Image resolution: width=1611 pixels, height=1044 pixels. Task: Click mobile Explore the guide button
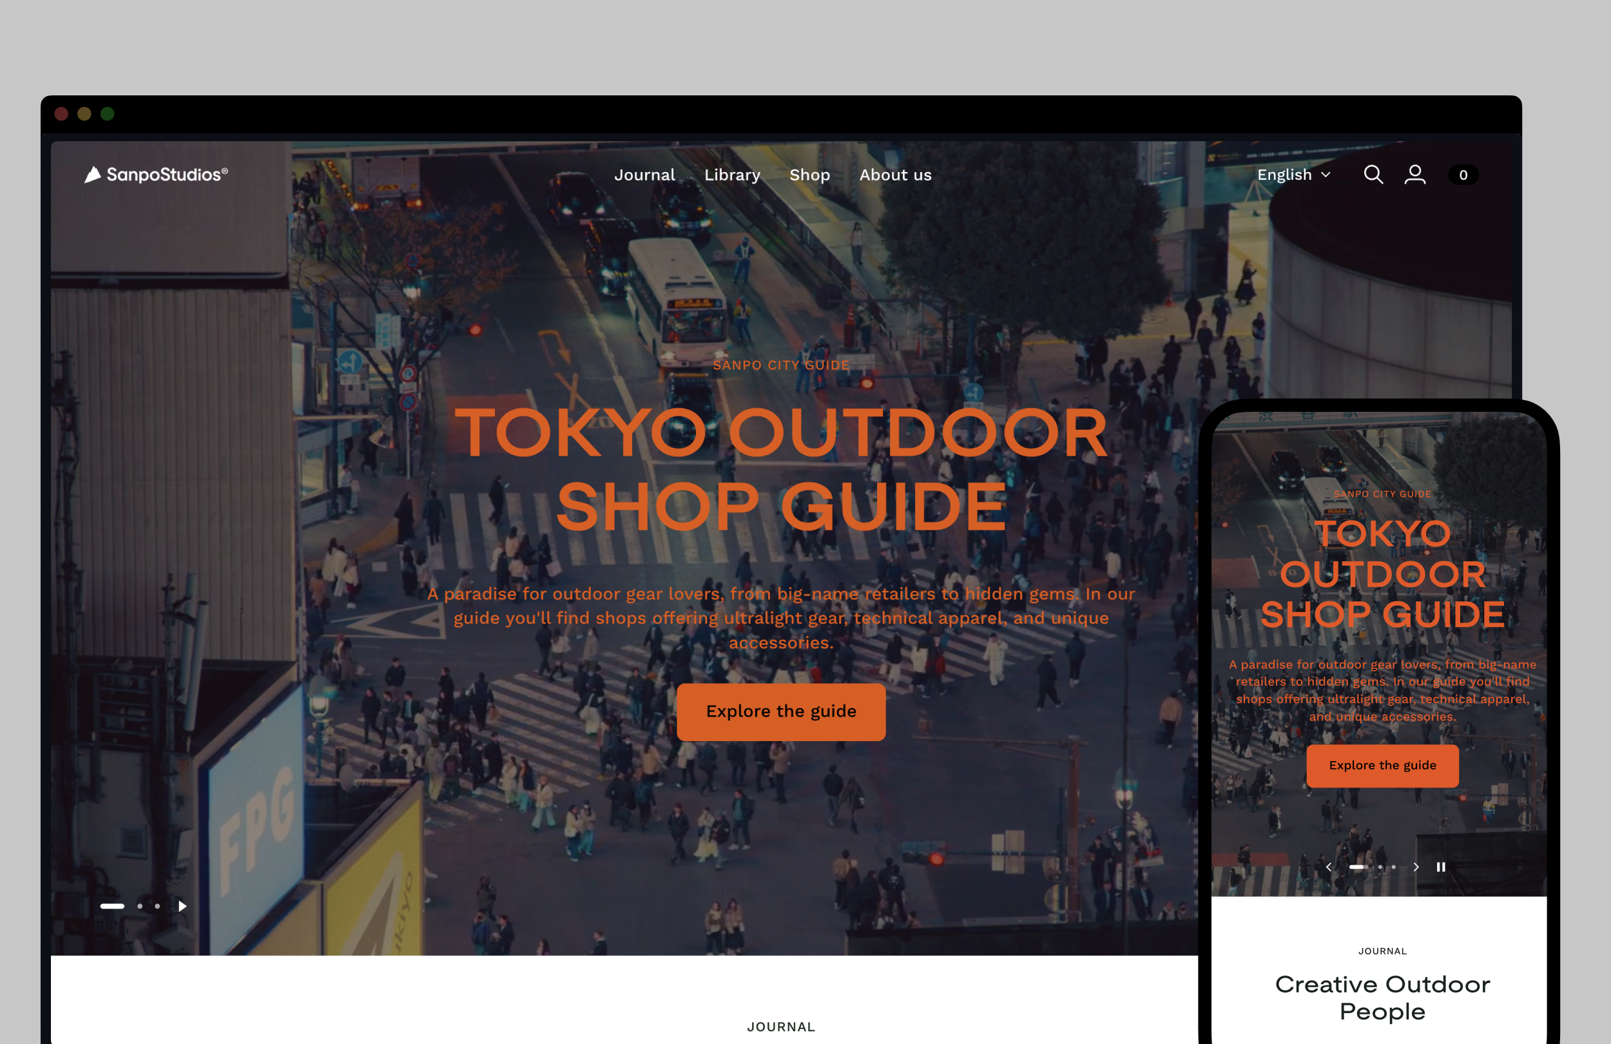click(1382, 766)
